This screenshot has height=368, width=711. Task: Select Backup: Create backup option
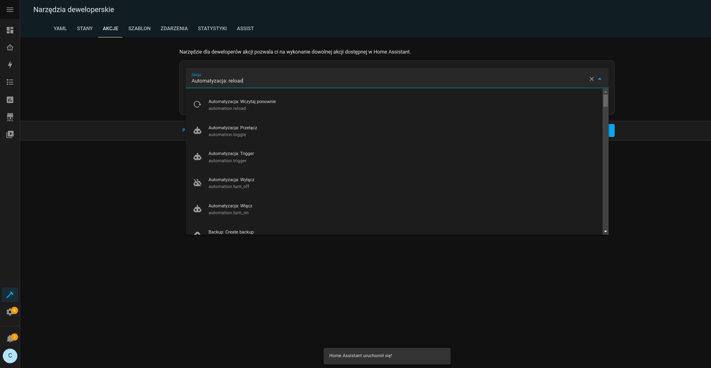click(x=394, y=229)
